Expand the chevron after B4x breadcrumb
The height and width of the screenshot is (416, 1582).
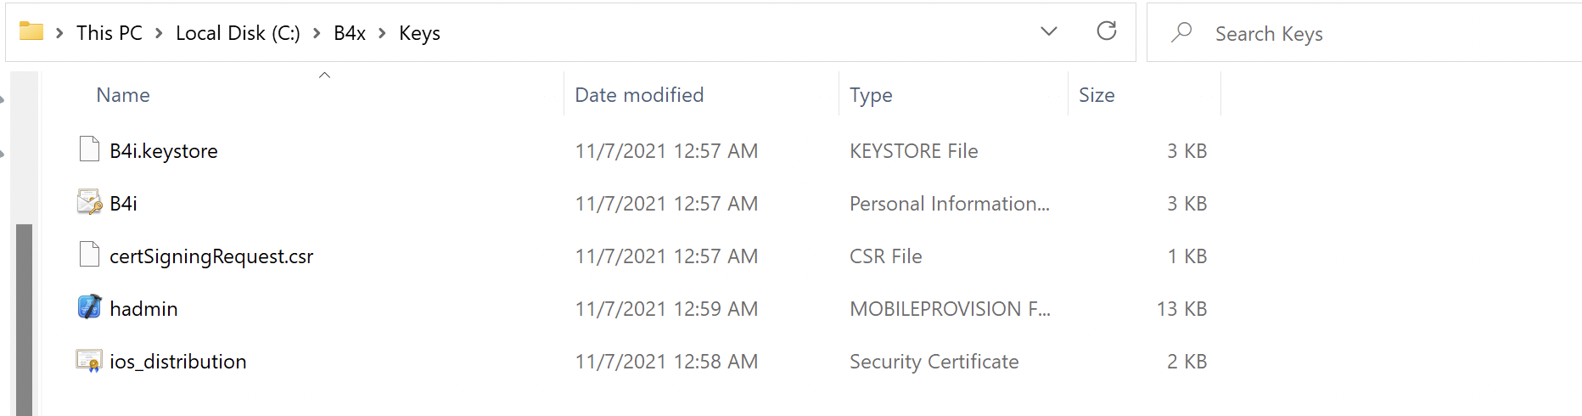tap(382, 33)
